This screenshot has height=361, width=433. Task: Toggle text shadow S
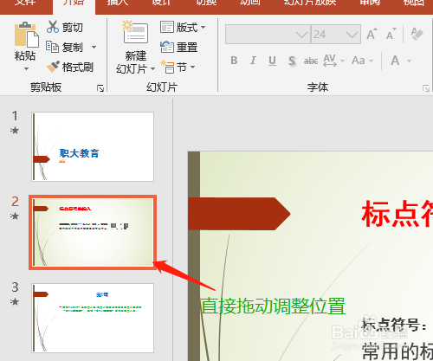tap(292, 61)
